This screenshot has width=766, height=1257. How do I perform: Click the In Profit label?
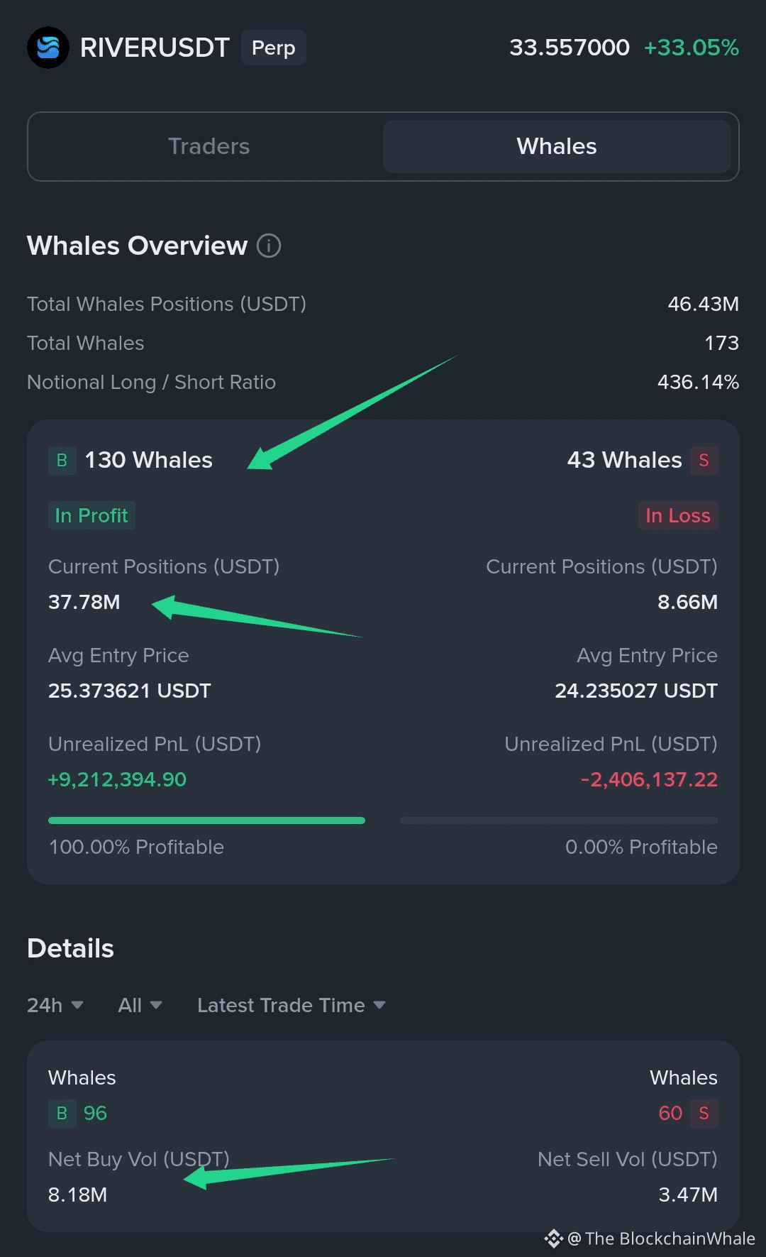(91, 515)
